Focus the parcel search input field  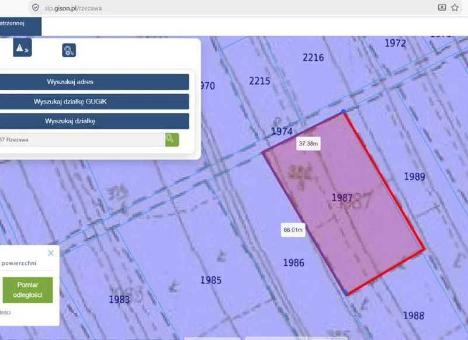[x=82, y=140]
